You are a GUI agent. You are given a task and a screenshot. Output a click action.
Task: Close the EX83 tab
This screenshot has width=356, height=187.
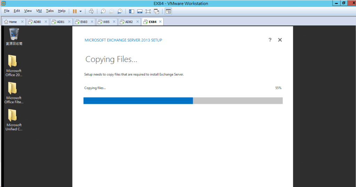pos(92,22)
